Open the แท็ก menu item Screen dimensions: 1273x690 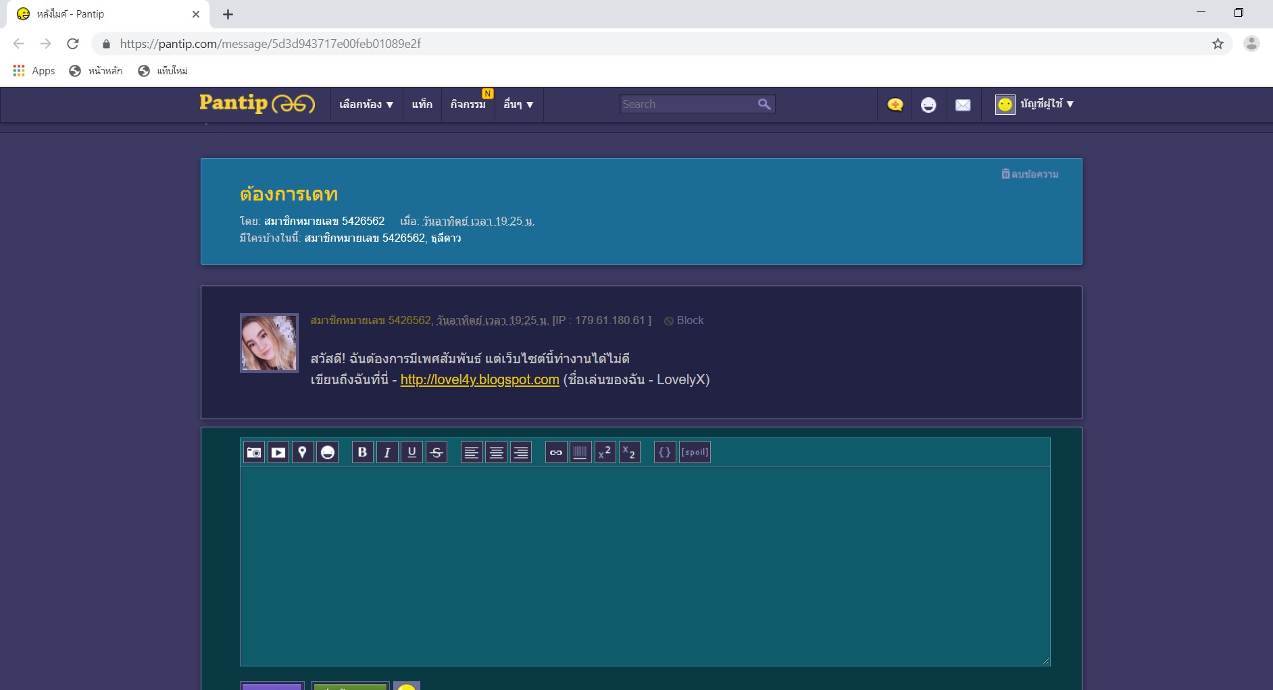(422, 105)
